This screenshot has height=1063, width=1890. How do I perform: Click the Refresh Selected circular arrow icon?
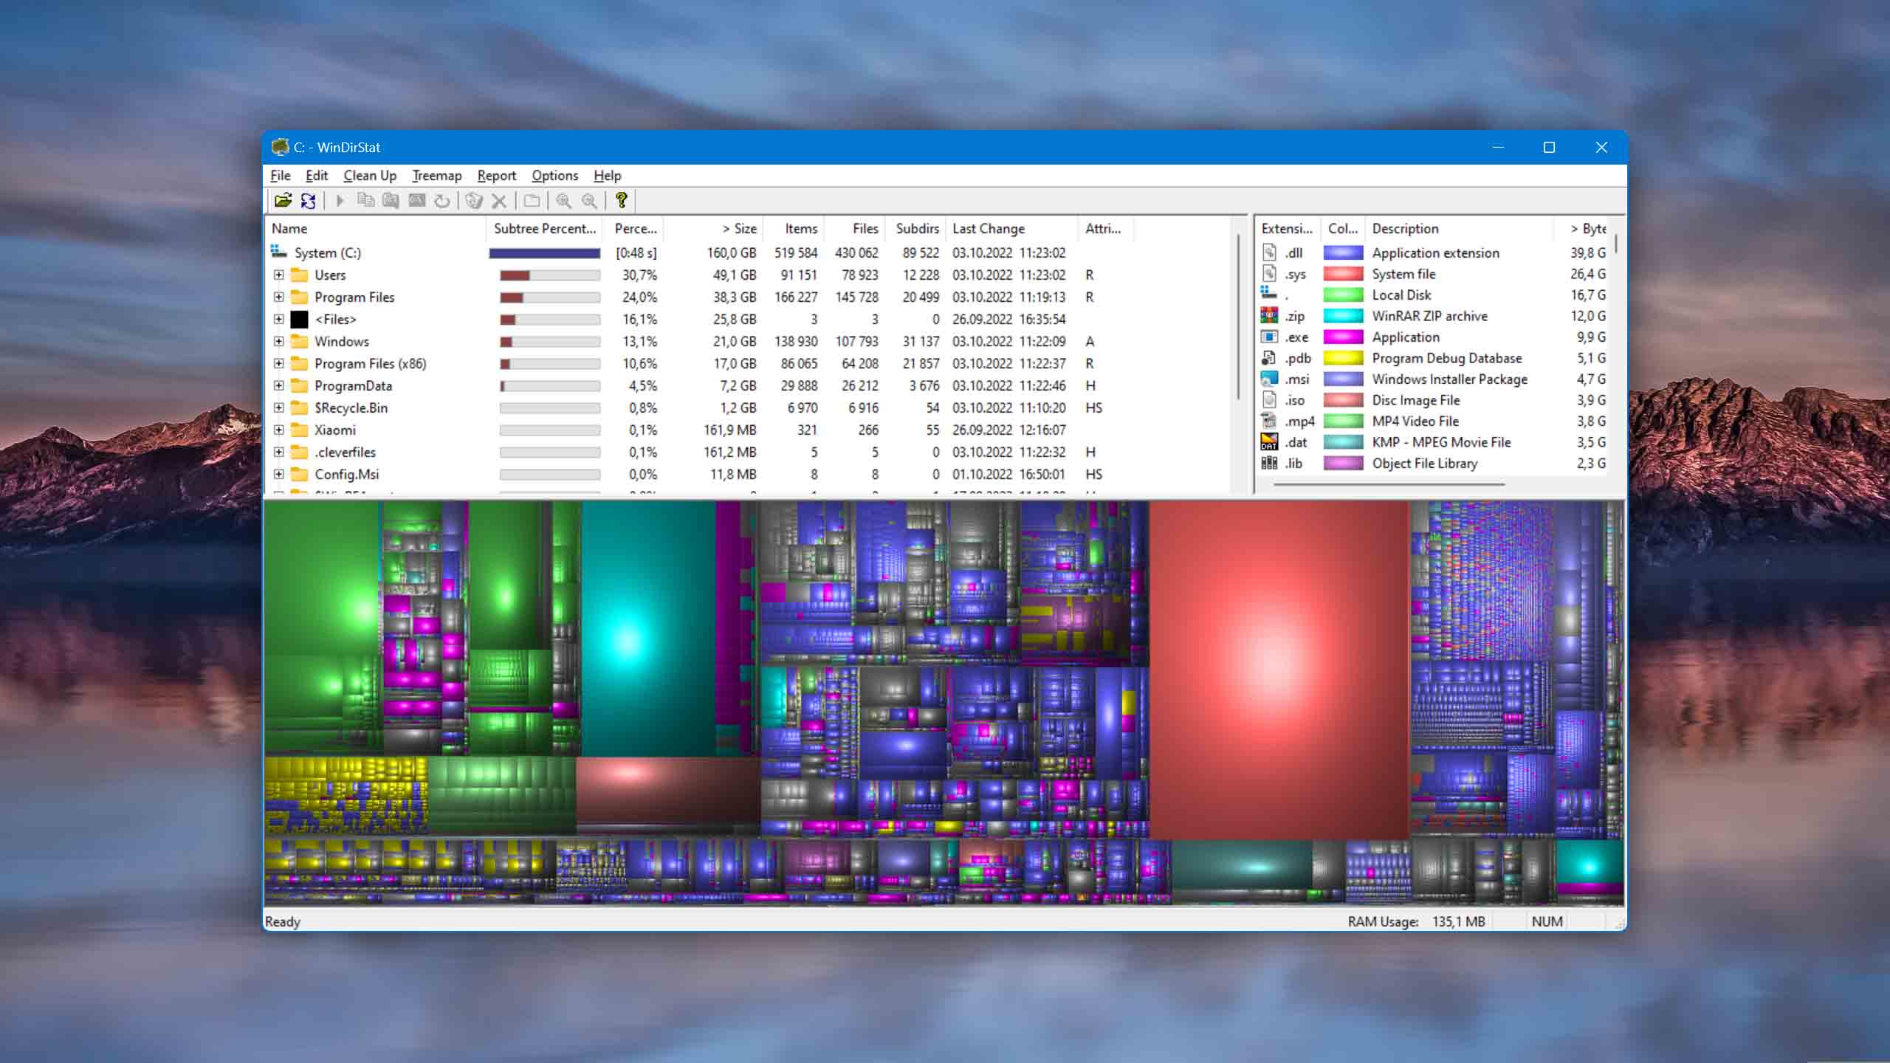[441, 200]
